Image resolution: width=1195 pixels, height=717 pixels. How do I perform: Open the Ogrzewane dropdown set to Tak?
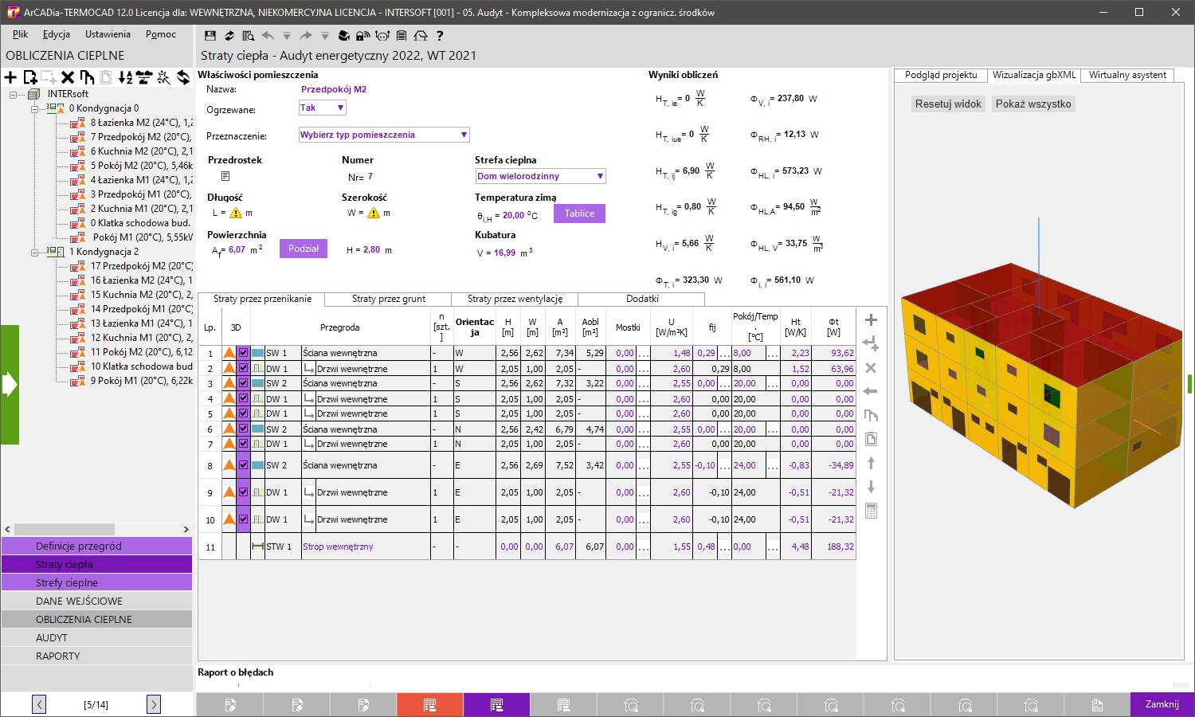[x=322, y=107]
